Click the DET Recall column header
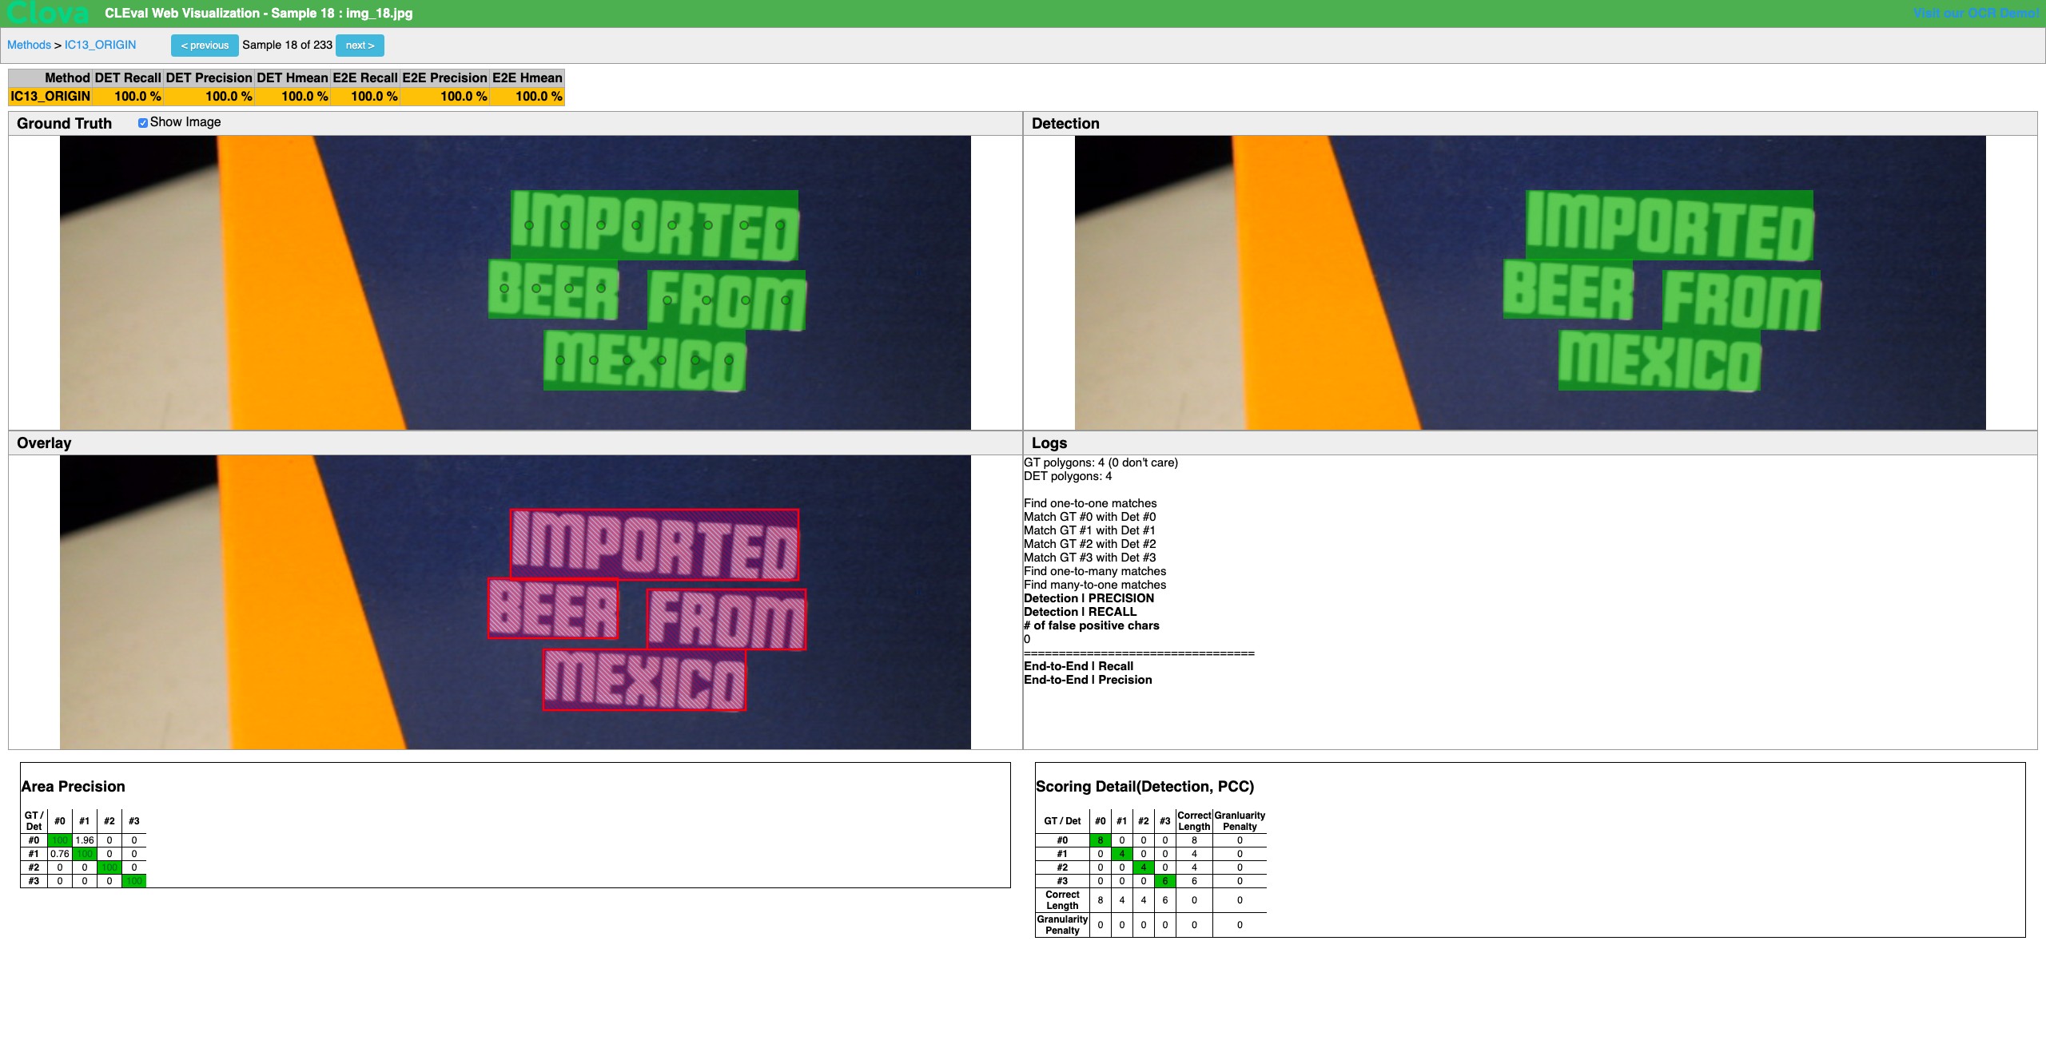The image size is (2046, 1040). (x=128, y=78)
